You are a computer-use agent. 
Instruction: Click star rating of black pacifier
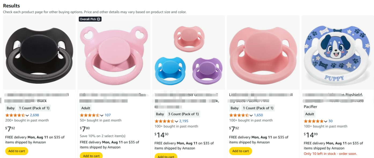(15, 115)
